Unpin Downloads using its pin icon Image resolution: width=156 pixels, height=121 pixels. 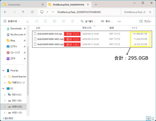(x=25, y=29)
